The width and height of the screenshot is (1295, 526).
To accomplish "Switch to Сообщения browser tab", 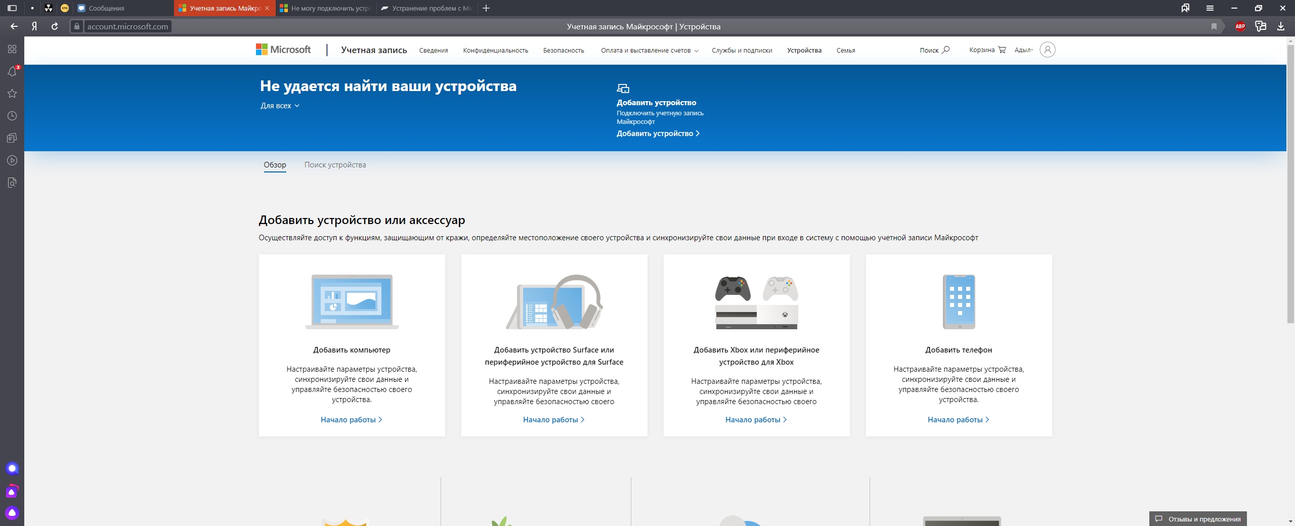I will (x=124, y=8).
